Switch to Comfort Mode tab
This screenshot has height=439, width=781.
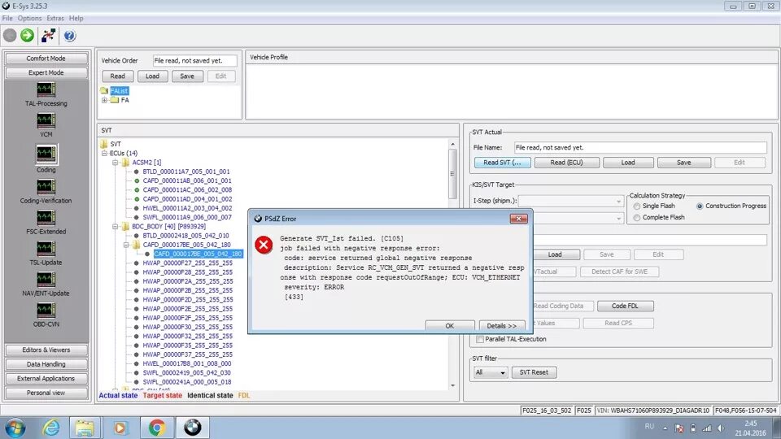pyautogui.click(x=46, y=59)
